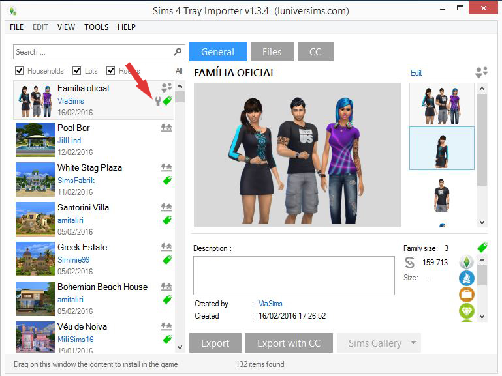Select the Pool Bar list entry
Image resolution: width=502 pixels, height=376 pixels.
pyautogui.click(x=94, y=140)
